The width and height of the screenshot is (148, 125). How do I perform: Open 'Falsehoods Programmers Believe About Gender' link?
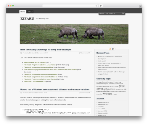tap(40, 79)
